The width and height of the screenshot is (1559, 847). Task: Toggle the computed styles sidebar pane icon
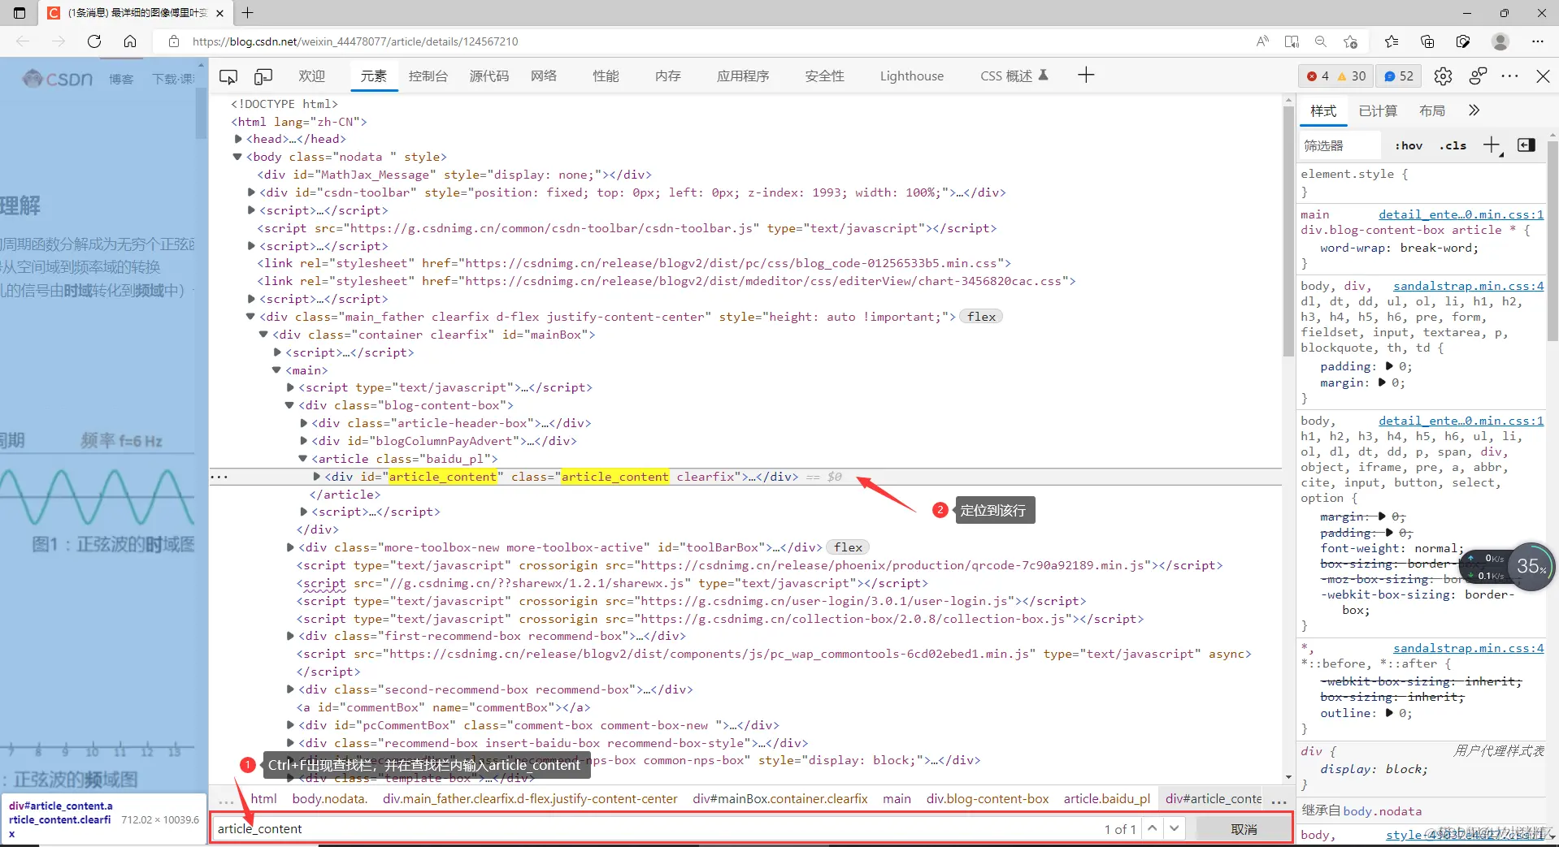click(x=1526, y=145)
